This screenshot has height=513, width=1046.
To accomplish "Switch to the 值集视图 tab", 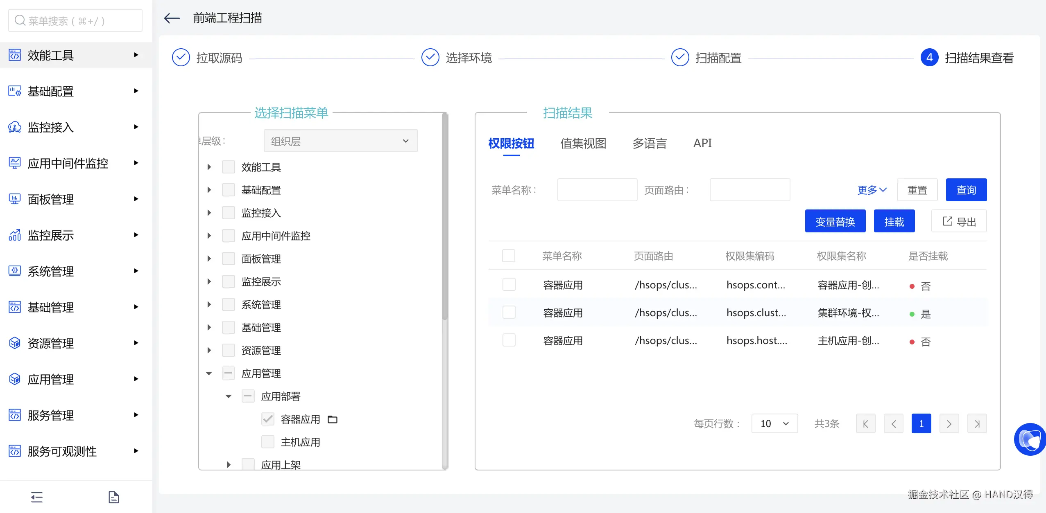I will (583, 143).
